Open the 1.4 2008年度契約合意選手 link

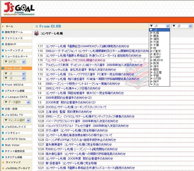point(68,98)
